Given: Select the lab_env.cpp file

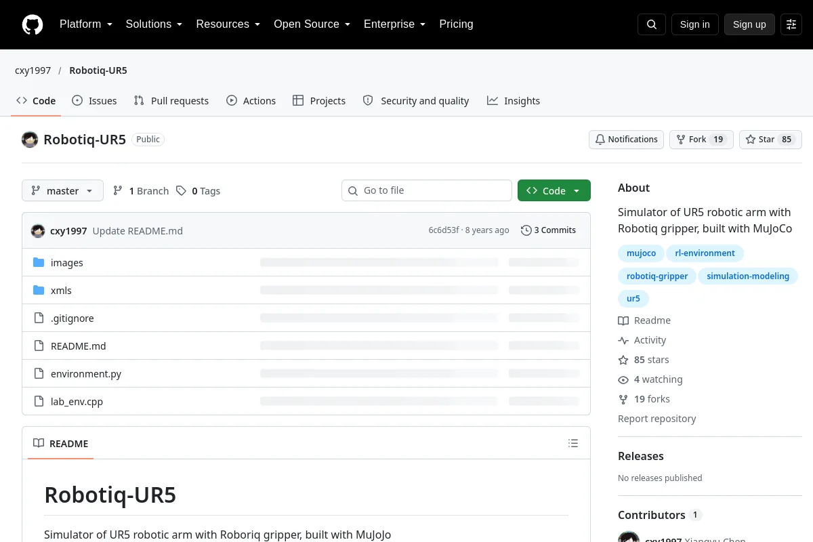Looking at the screenshot, I should [77, 401].
